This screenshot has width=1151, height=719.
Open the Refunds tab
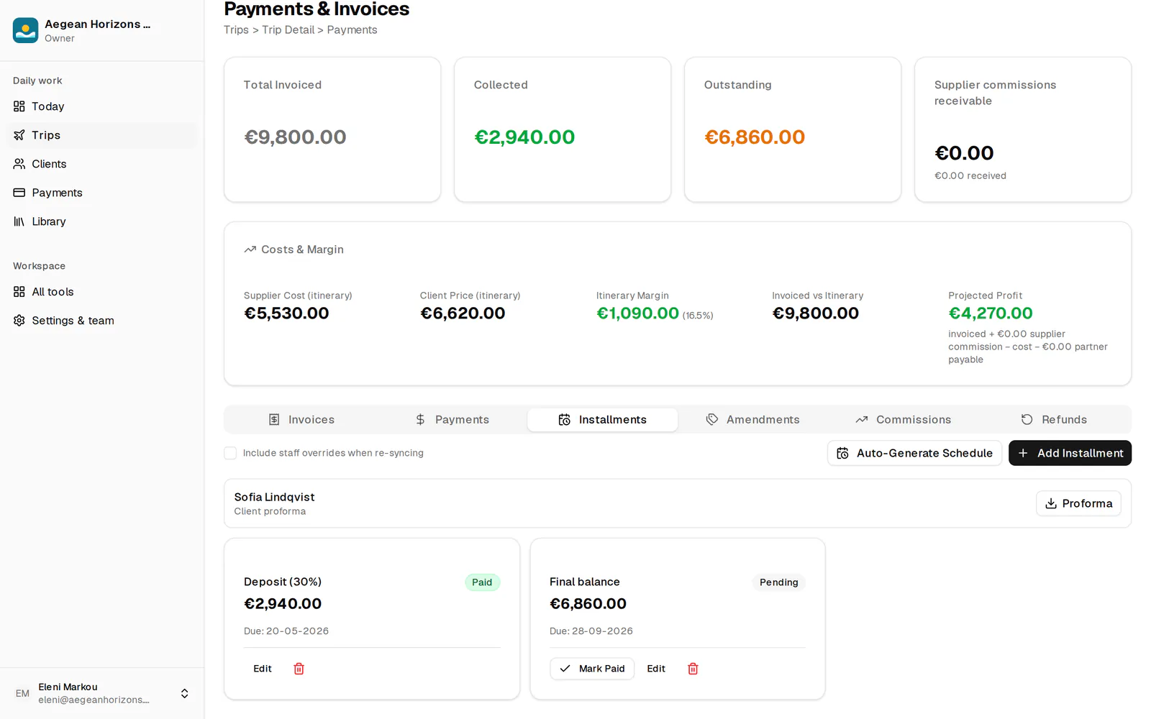(x=1054, y=420)
